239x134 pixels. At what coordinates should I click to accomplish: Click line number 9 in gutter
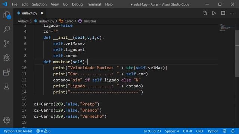pyautogui.click(x=25, y=62)
